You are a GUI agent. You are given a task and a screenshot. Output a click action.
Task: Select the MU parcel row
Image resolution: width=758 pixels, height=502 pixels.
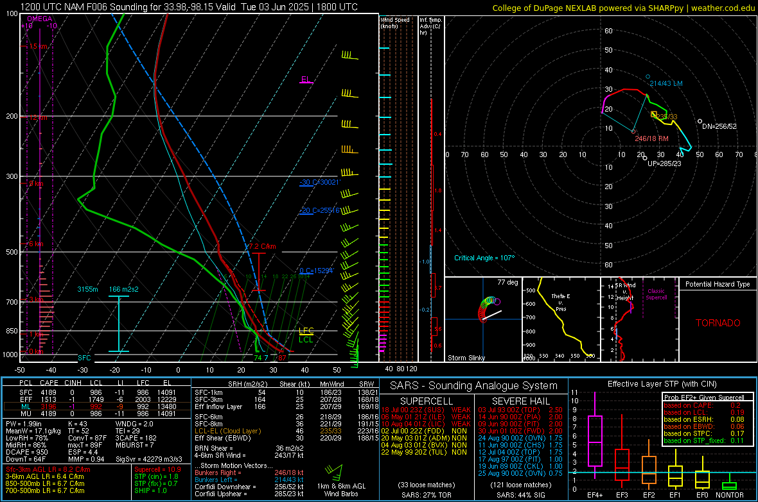pyautogui.click(x=97, y=413)
